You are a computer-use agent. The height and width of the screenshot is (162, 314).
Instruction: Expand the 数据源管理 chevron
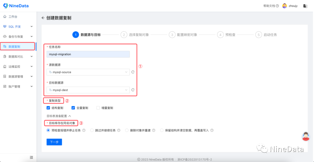[31, 76]
